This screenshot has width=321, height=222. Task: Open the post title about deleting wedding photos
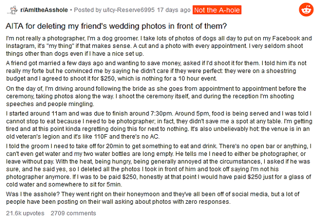[116, 26]
